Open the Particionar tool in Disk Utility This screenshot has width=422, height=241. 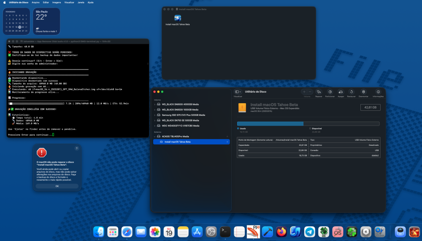(330, 92)
